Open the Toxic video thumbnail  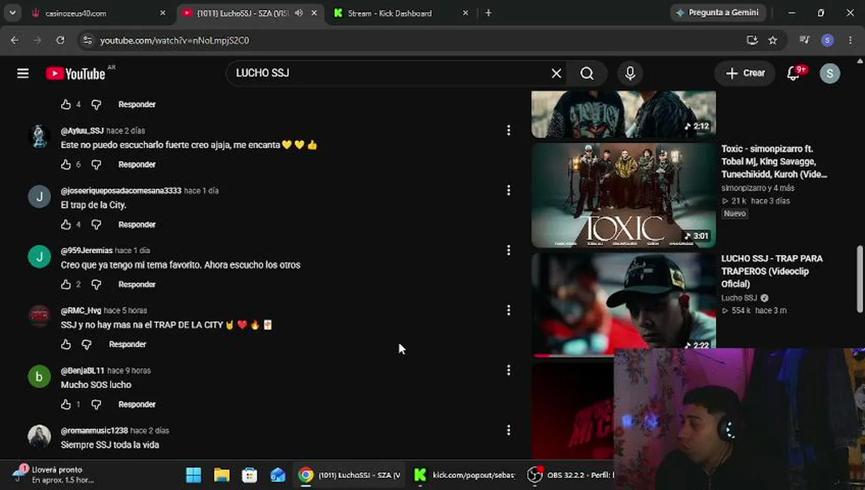tap(624, 195)
